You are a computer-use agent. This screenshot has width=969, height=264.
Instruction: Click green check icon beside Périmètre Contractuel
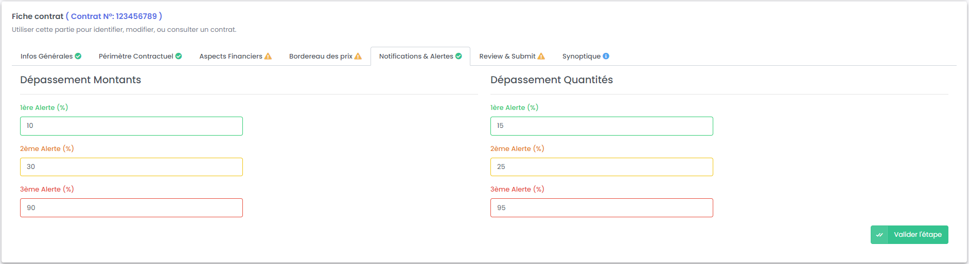pos(179,56)
